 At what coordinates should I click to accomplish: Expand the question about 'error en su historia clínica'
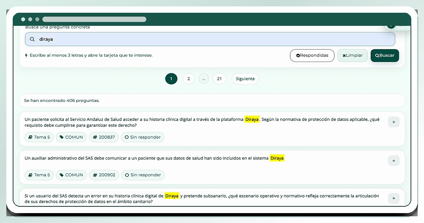pyautogui.click(x=394, y=198)
